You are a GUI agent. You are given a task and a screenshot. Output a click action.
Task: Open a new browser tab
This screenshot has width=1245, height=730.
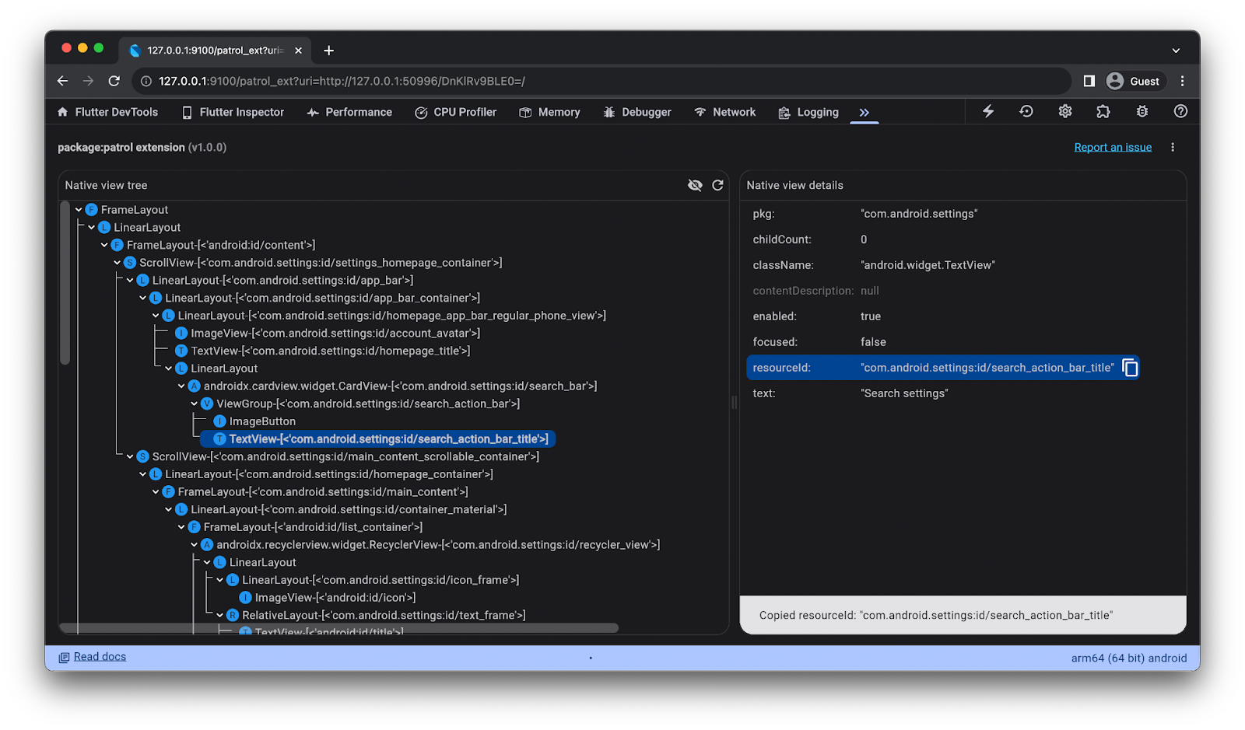[329, 51]
